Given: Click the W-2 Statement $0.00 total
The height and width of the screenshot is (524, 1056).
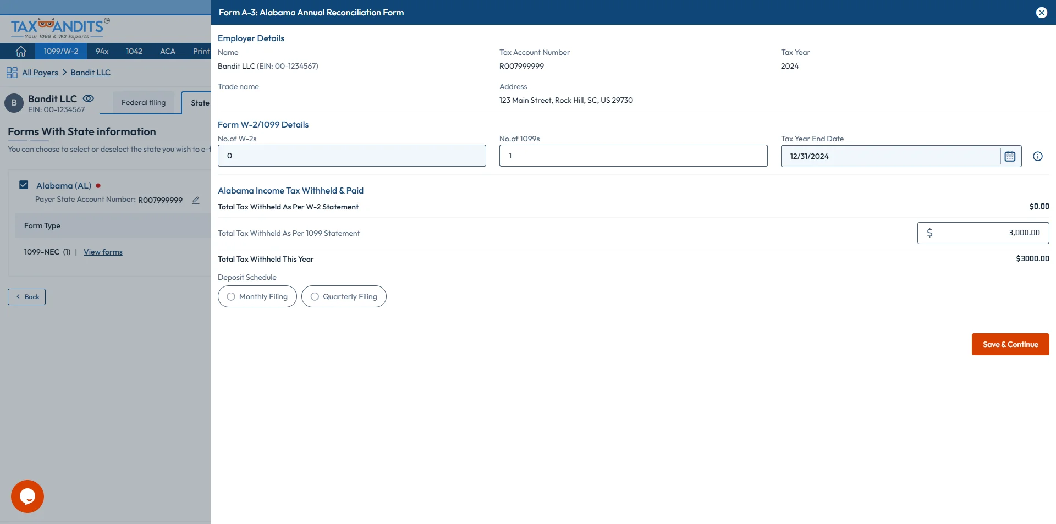Looking at the screenshot, I should (x=1039, y=206).
